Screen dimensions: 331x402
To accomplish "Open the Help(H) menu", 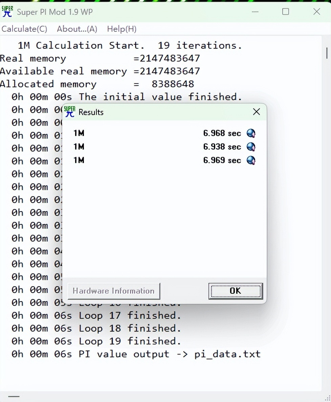I will tap(122, 29).
